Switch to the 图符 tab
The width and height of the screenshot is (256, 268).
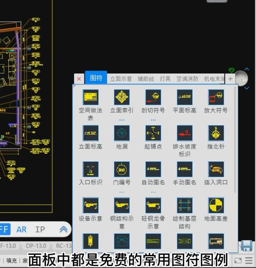coord(96,78)
